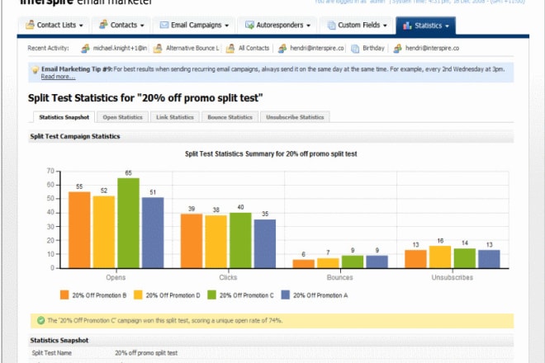Click the 20% off promo split test value

tap(146, 353)
